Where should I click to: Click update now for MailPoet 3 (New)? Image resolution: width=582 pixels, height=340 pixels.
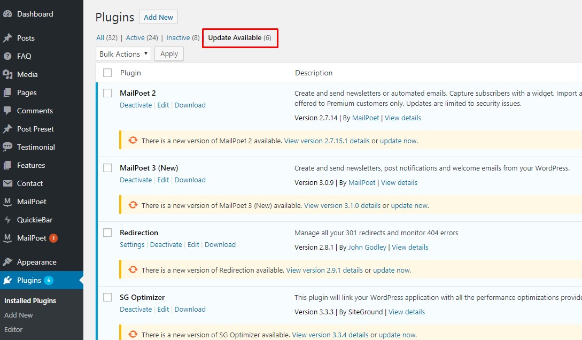[409, 205]
